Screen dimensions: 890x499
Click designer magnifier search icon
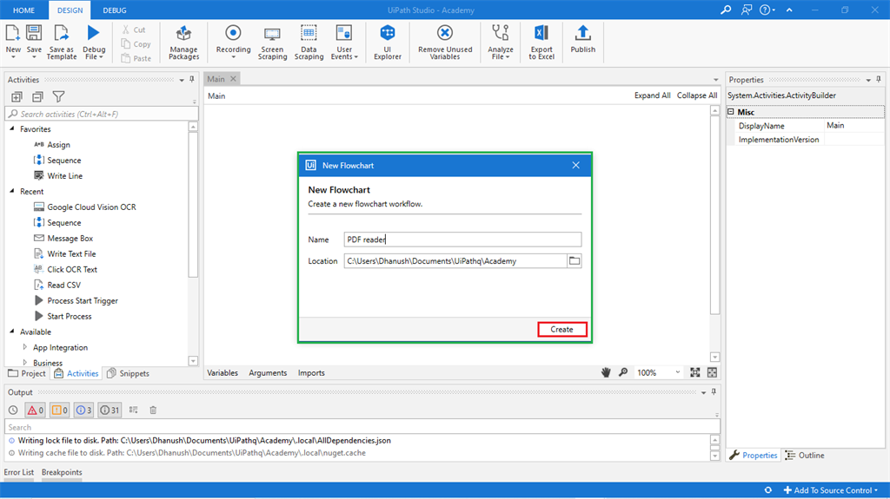[x=622, y=372]
